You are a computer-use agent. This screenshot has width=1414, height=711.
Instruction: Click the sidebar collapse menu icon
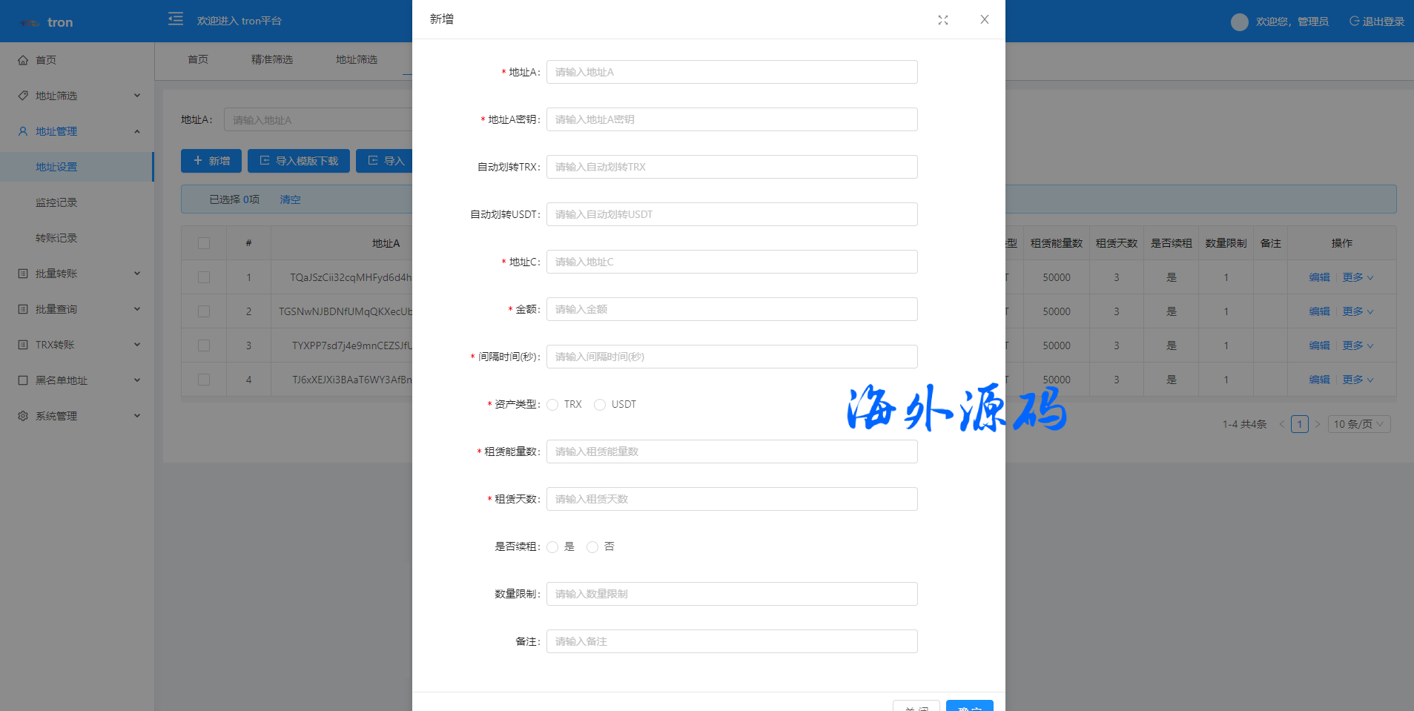click(x=176, y=19)
